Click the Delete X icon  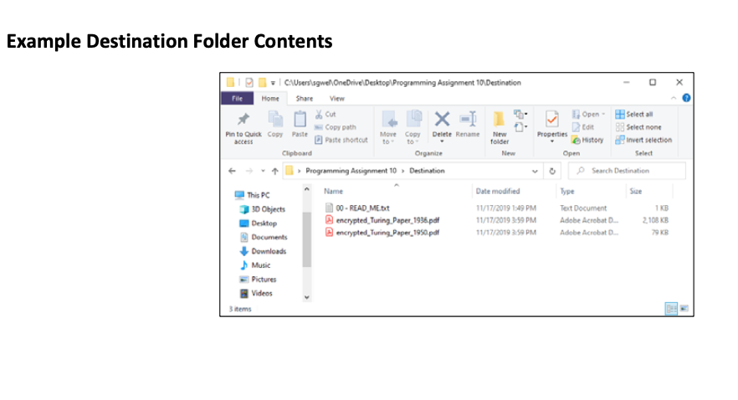coord(442,119)
